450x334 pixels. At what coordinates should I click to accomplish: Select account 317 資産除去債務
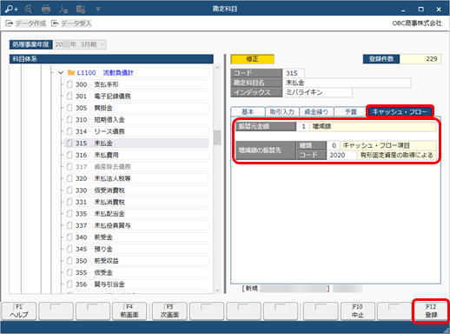136,166
